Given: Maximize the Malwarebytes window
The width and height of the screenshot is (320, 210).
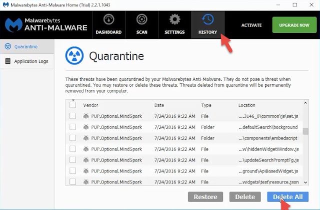Looking at the screenshot, I should click(x=294, y=4).
